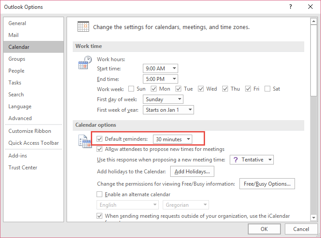Select the Language category
321x238 pixels.
[34, 106]
